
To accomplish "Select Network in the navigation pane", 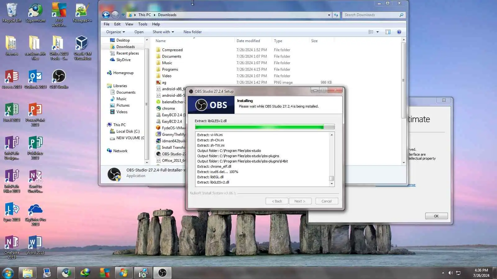I will [x=120, y=151].
